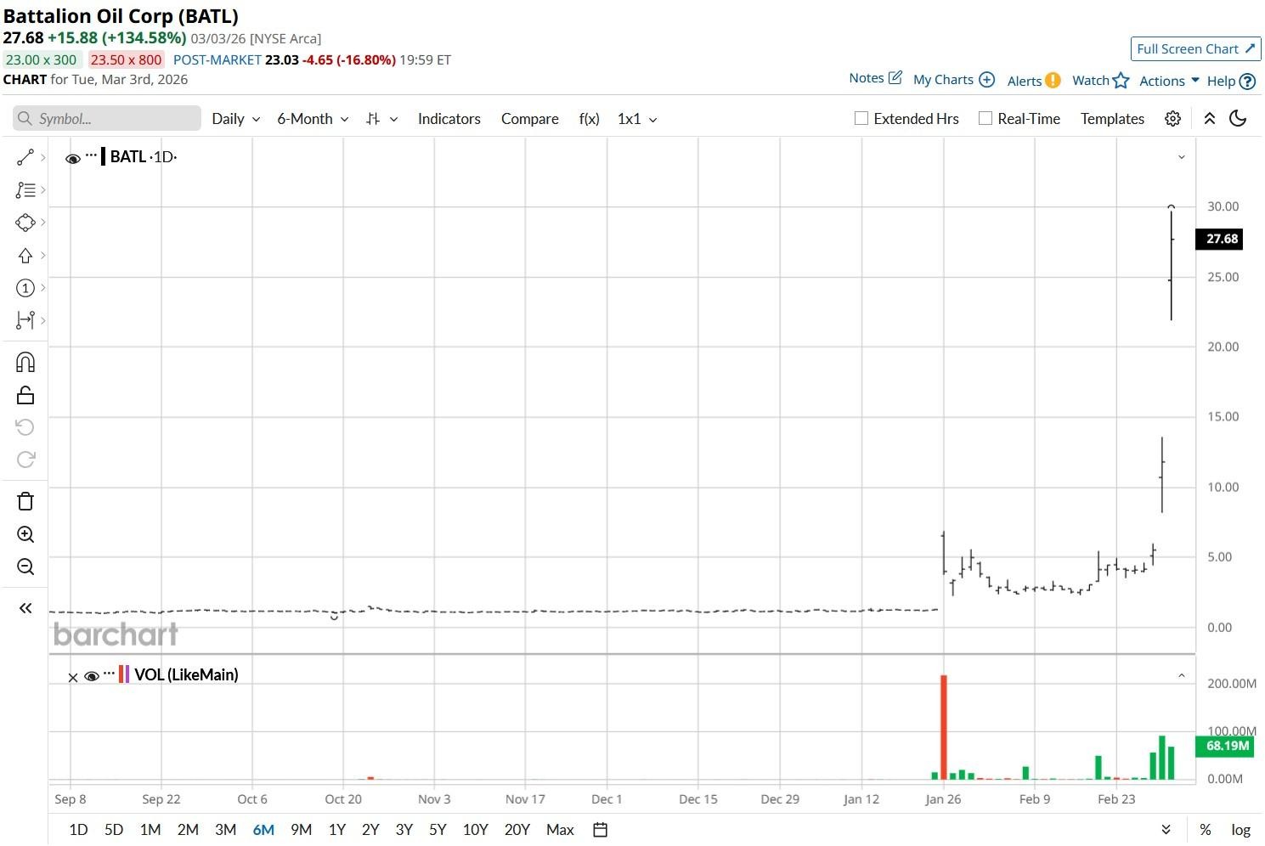Open the custom date range calendar
1265x846 pixels.
click(x=600, y=830)
